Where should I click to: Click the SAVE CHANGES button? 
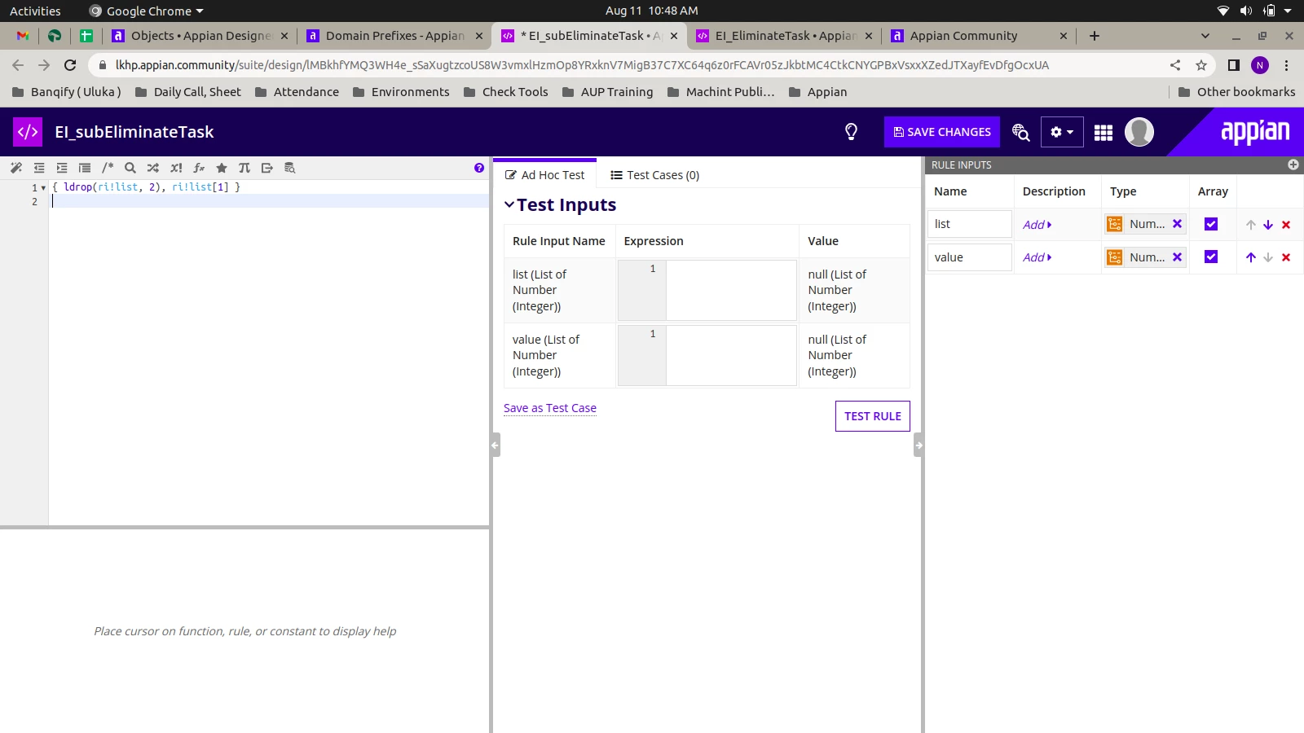942,132
